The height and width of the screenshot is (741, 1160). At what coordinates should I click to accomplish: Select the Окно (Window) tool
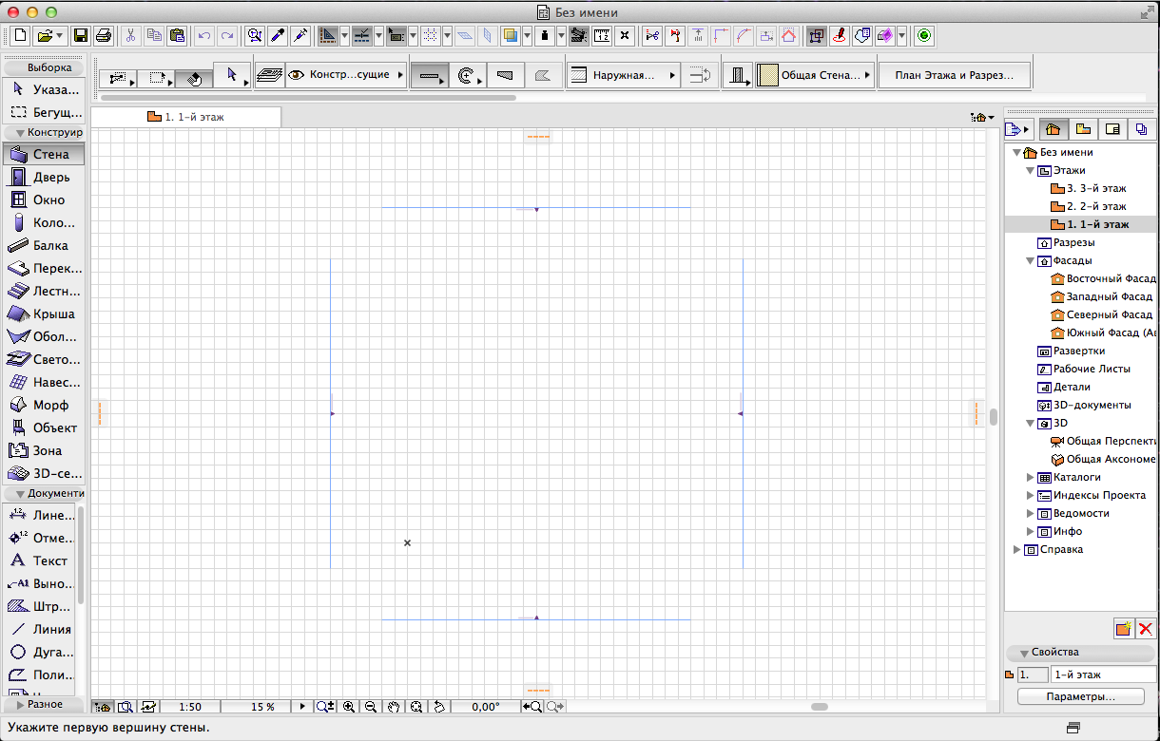[x=46, y=199]
